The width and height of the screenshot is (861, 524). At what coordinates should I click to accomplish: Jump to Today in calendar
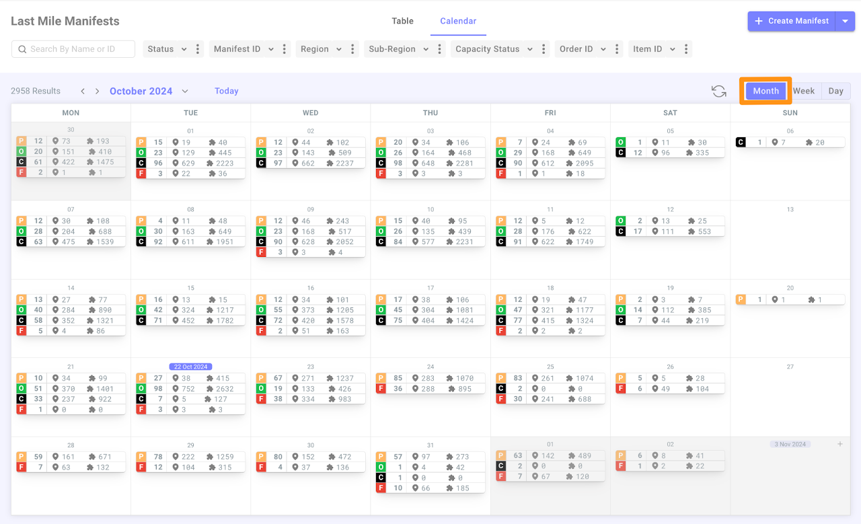[227, 91]
